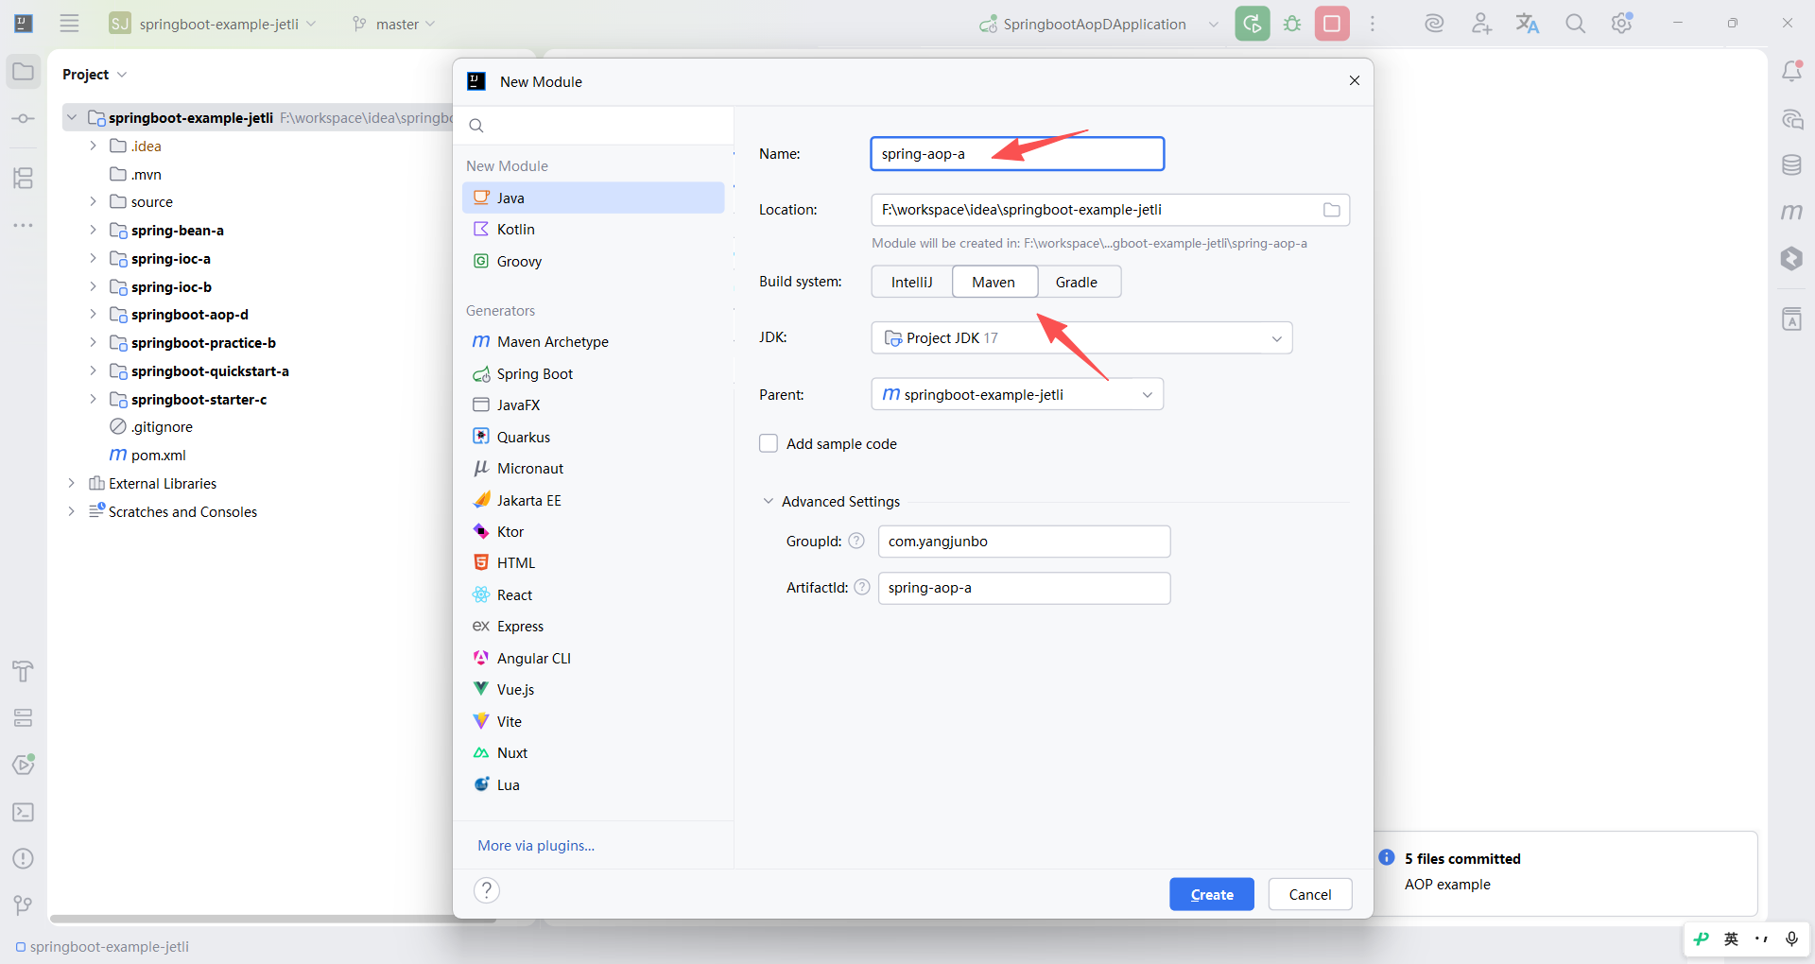Open the master branch dropdown
1815x964 pixels.
pyautogui.click(x=392, y=24)
